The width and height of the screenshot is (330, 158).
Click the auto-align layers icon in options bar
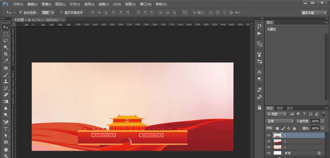pos(185,13)
